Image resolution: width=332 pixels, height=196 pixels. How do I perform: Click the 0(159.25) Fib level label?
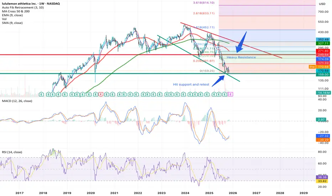[x=207, y=71]
